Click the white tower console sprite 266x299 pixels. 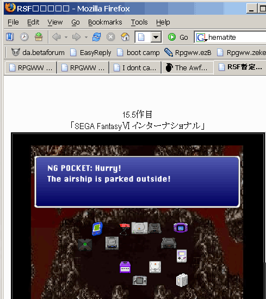point(182,280)
